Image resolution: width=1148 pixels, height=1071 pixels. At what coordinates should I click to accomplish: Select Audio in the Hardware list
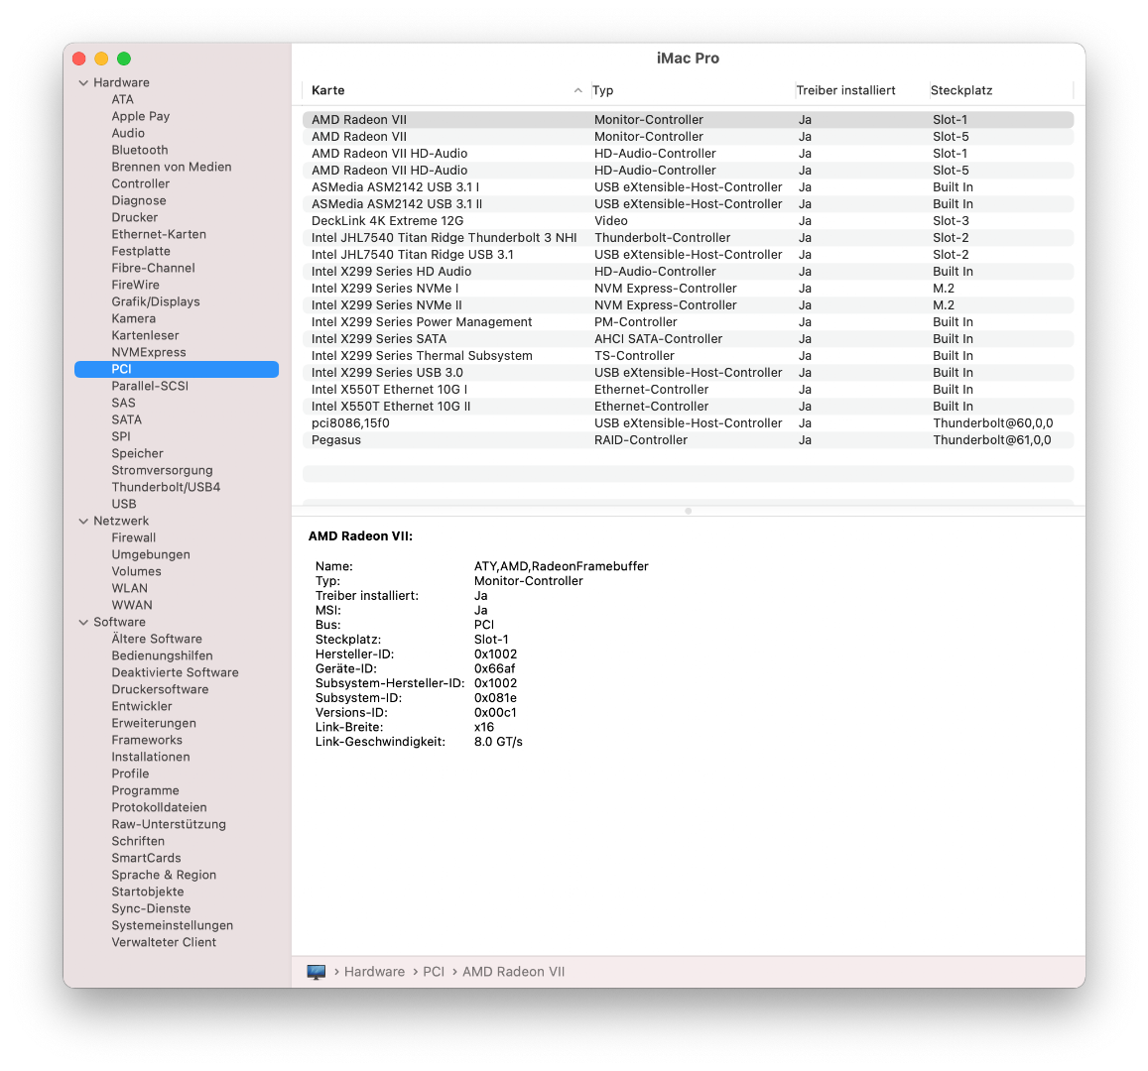(128, 133)
